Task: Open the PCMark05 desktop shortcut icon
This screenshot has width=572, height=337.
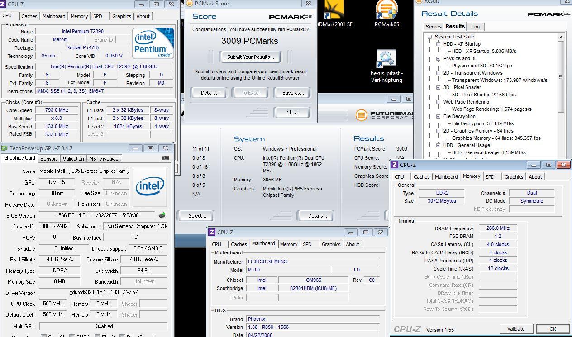Action: 386,14
